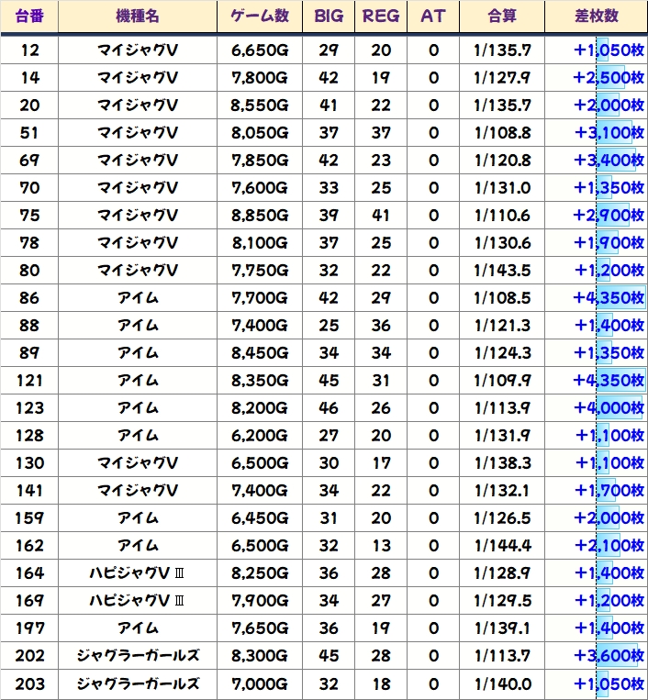
Task: Click the 1/113.7 combined rate
Action: pyautogui.click(x=502, y=656)
